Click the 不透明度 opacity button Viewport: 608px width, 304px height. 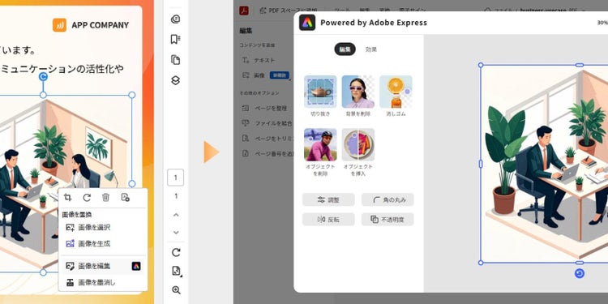coord(387,219)
